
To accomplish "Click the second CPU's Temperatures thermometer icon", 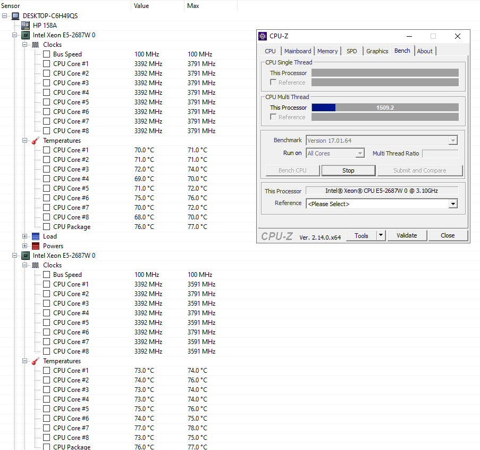I will pos(36,361).
